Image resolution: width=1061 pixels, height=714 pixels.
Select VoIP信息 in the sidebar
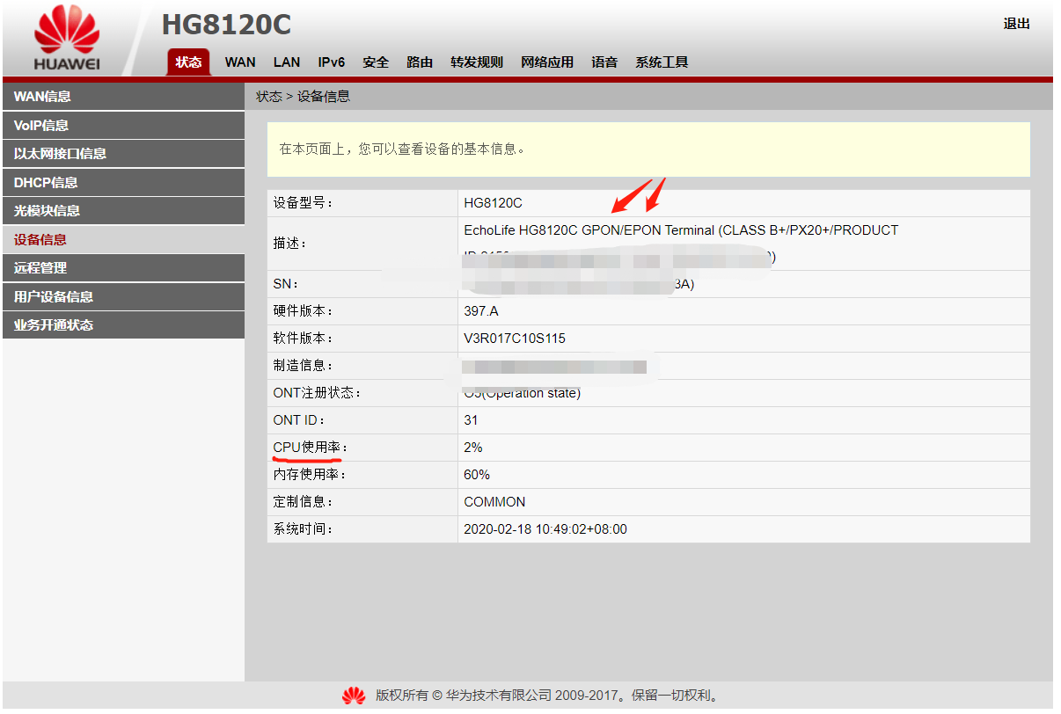[123, 125]
